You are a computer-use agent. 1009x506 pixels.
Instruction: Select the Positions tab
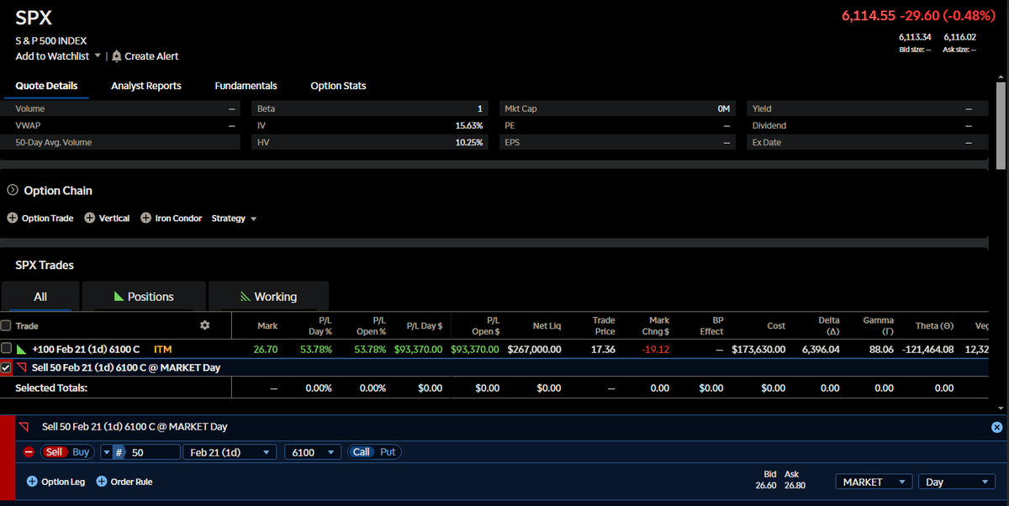click(144, 297)
